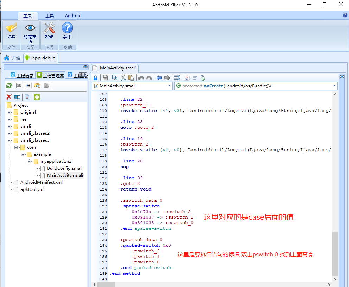Navigate forward with the gray right arrow
Screen dimensions: 349x287
(x=167, y=78)
